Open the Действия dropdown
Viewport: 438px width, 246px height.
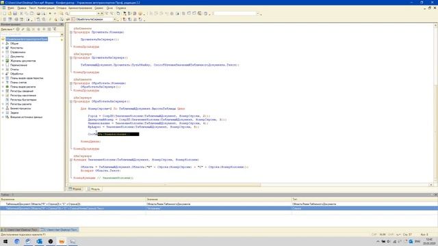(x=8, y=29)
